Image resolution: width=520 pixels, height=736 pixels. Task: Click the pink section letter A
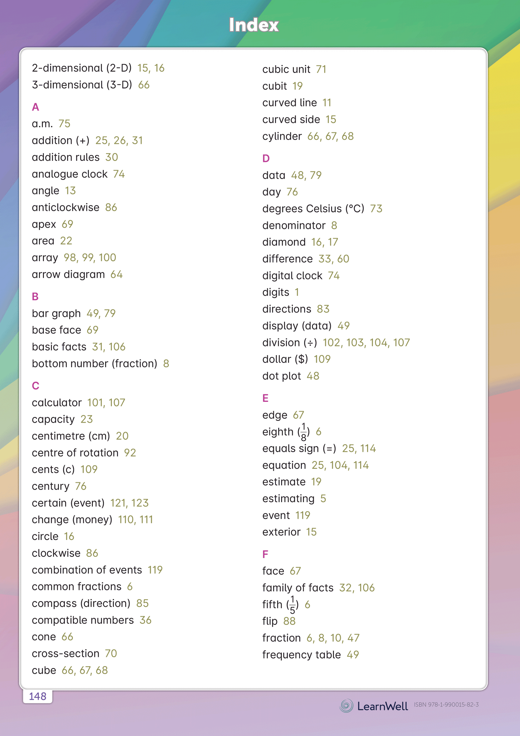coord(35,107)
